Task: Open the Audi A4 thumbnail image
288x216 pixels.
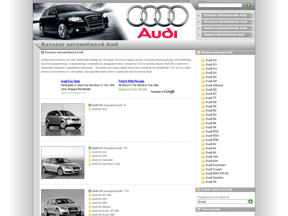Action: (x=63, y=203)
